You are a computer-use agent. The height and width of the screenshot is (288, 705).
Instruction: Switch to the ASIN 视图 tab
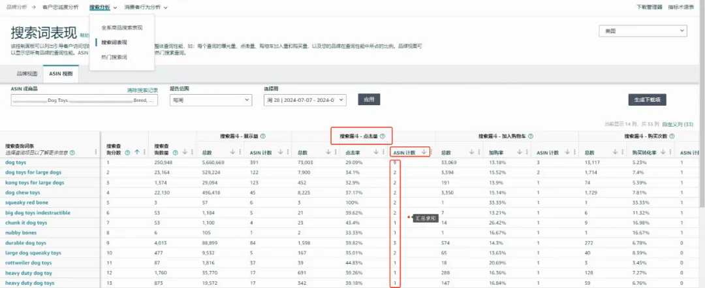(x=61, y=74)
